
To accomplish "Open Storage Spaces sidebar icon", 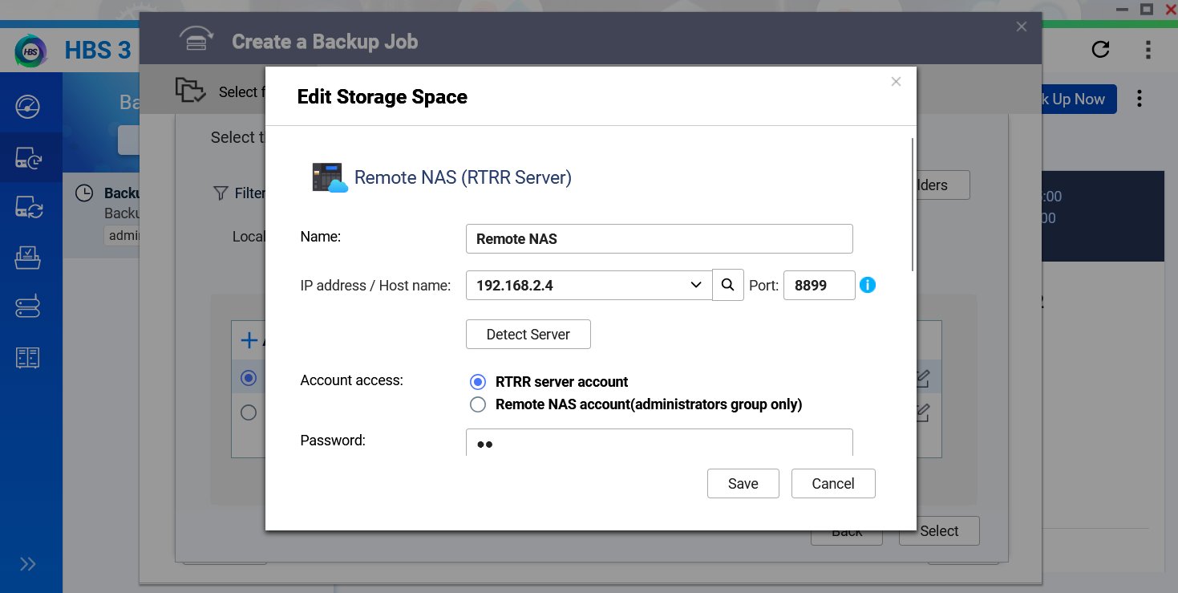I will coord(28,307).
